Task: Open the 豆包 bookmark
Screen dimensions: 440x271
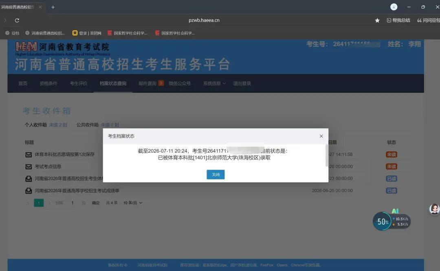Action: 12,33
